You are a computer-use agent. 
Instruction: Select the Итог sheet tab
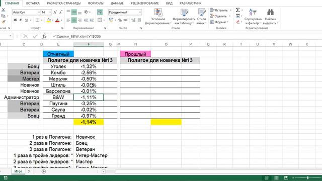(18, 171)
